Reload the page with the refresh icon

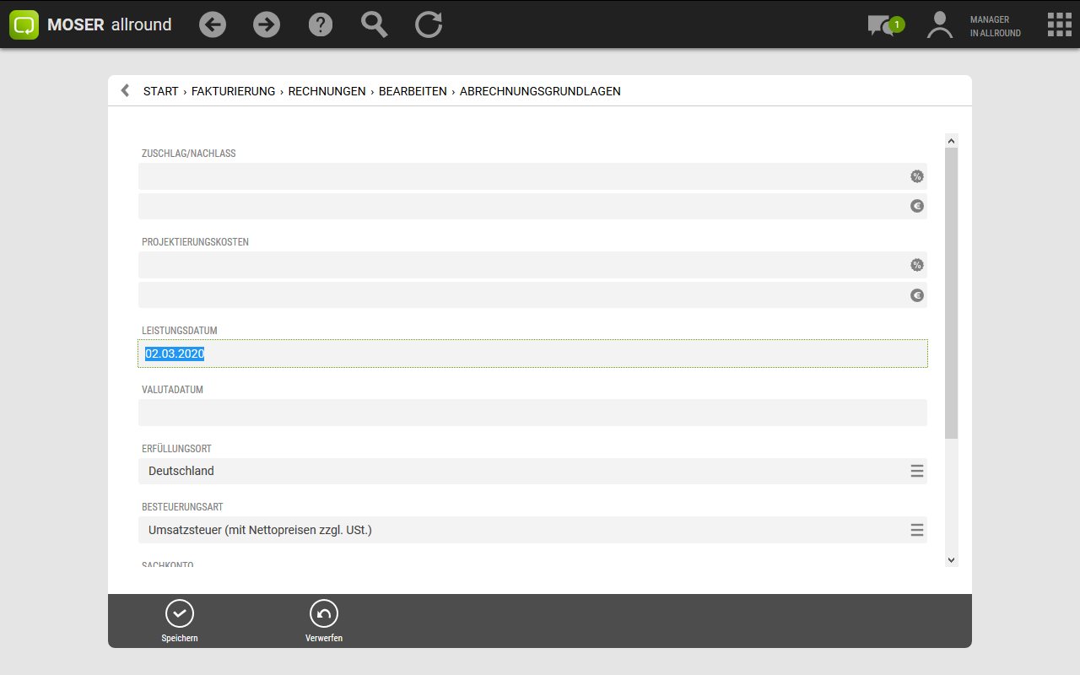click(429, 24)
